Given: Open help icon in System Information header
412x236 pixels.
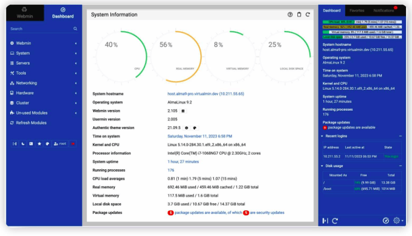Looking at the screenshot, I should coord(290,15).
